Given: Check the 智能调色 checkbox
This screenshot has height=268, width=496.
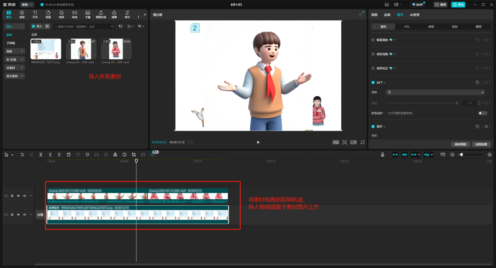Looking at the screenshot, I should [373, 40].
